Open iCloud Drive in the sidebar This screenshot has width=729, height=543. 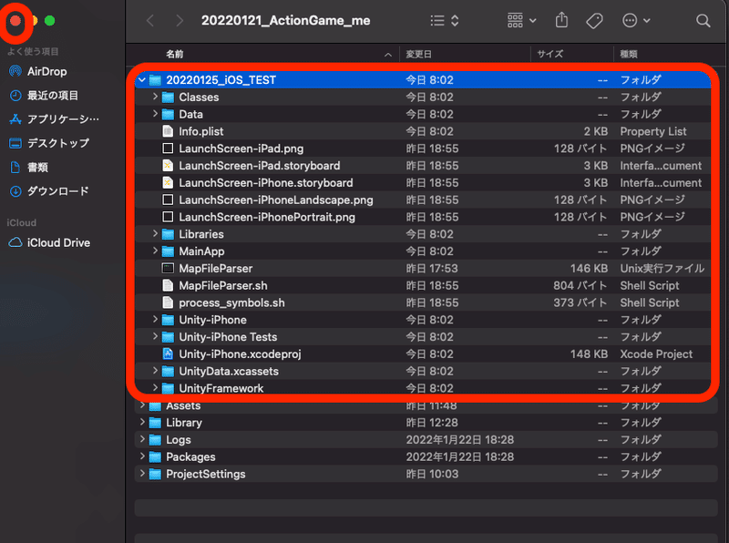pos(49,242)
